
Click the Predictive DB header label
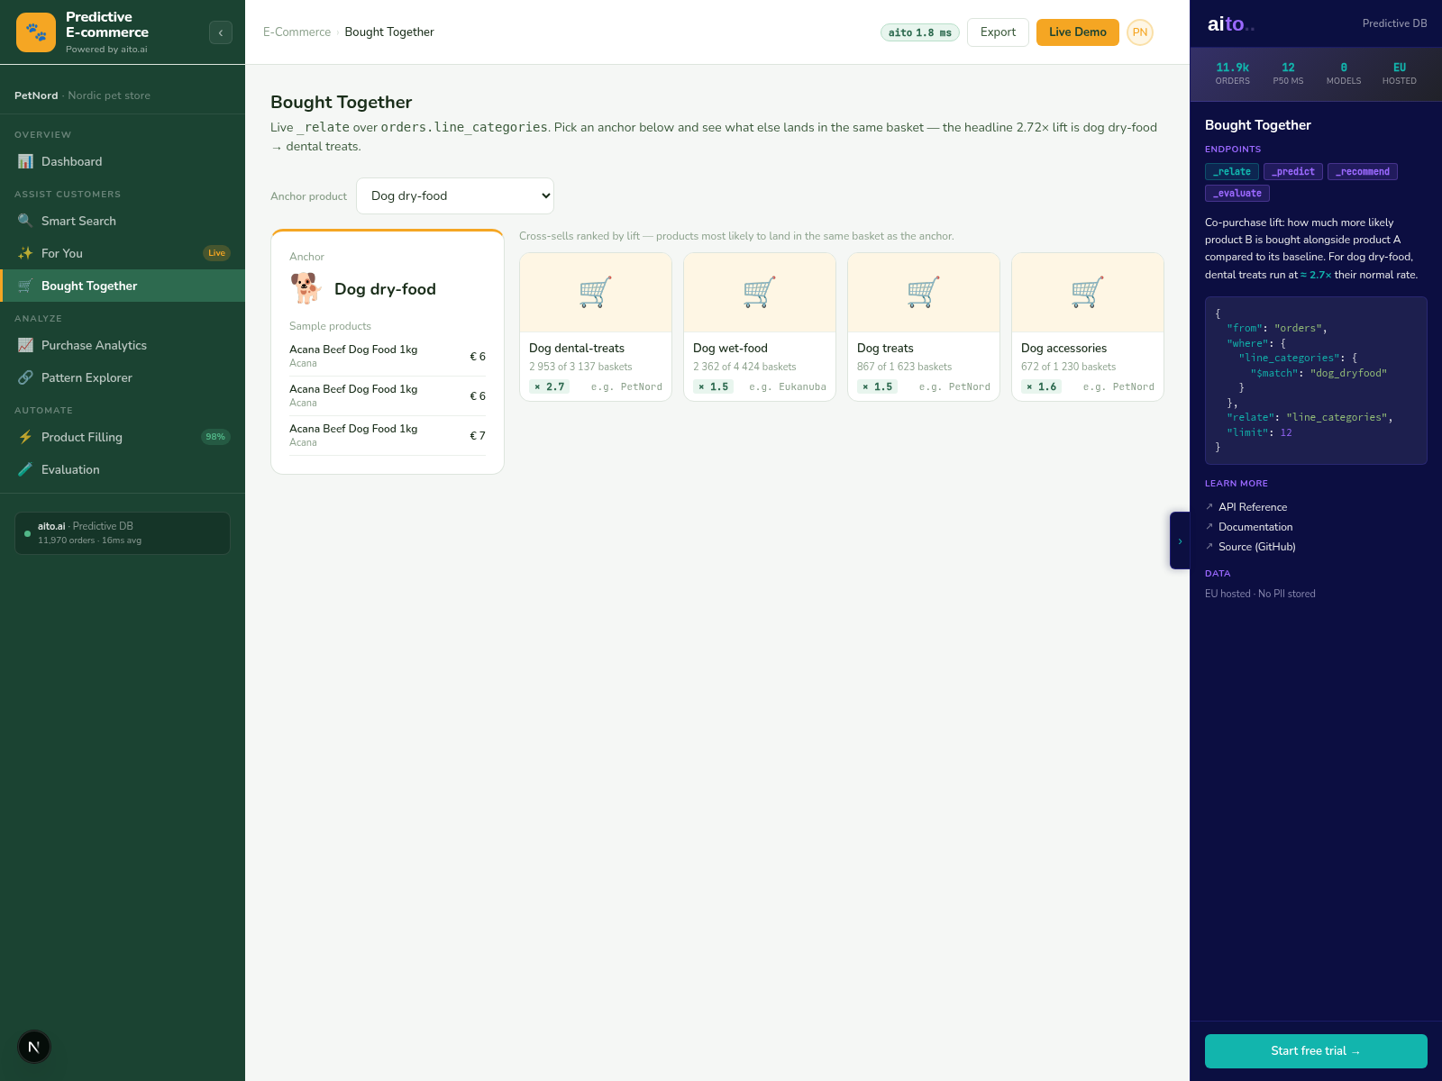coord(1394,23)
